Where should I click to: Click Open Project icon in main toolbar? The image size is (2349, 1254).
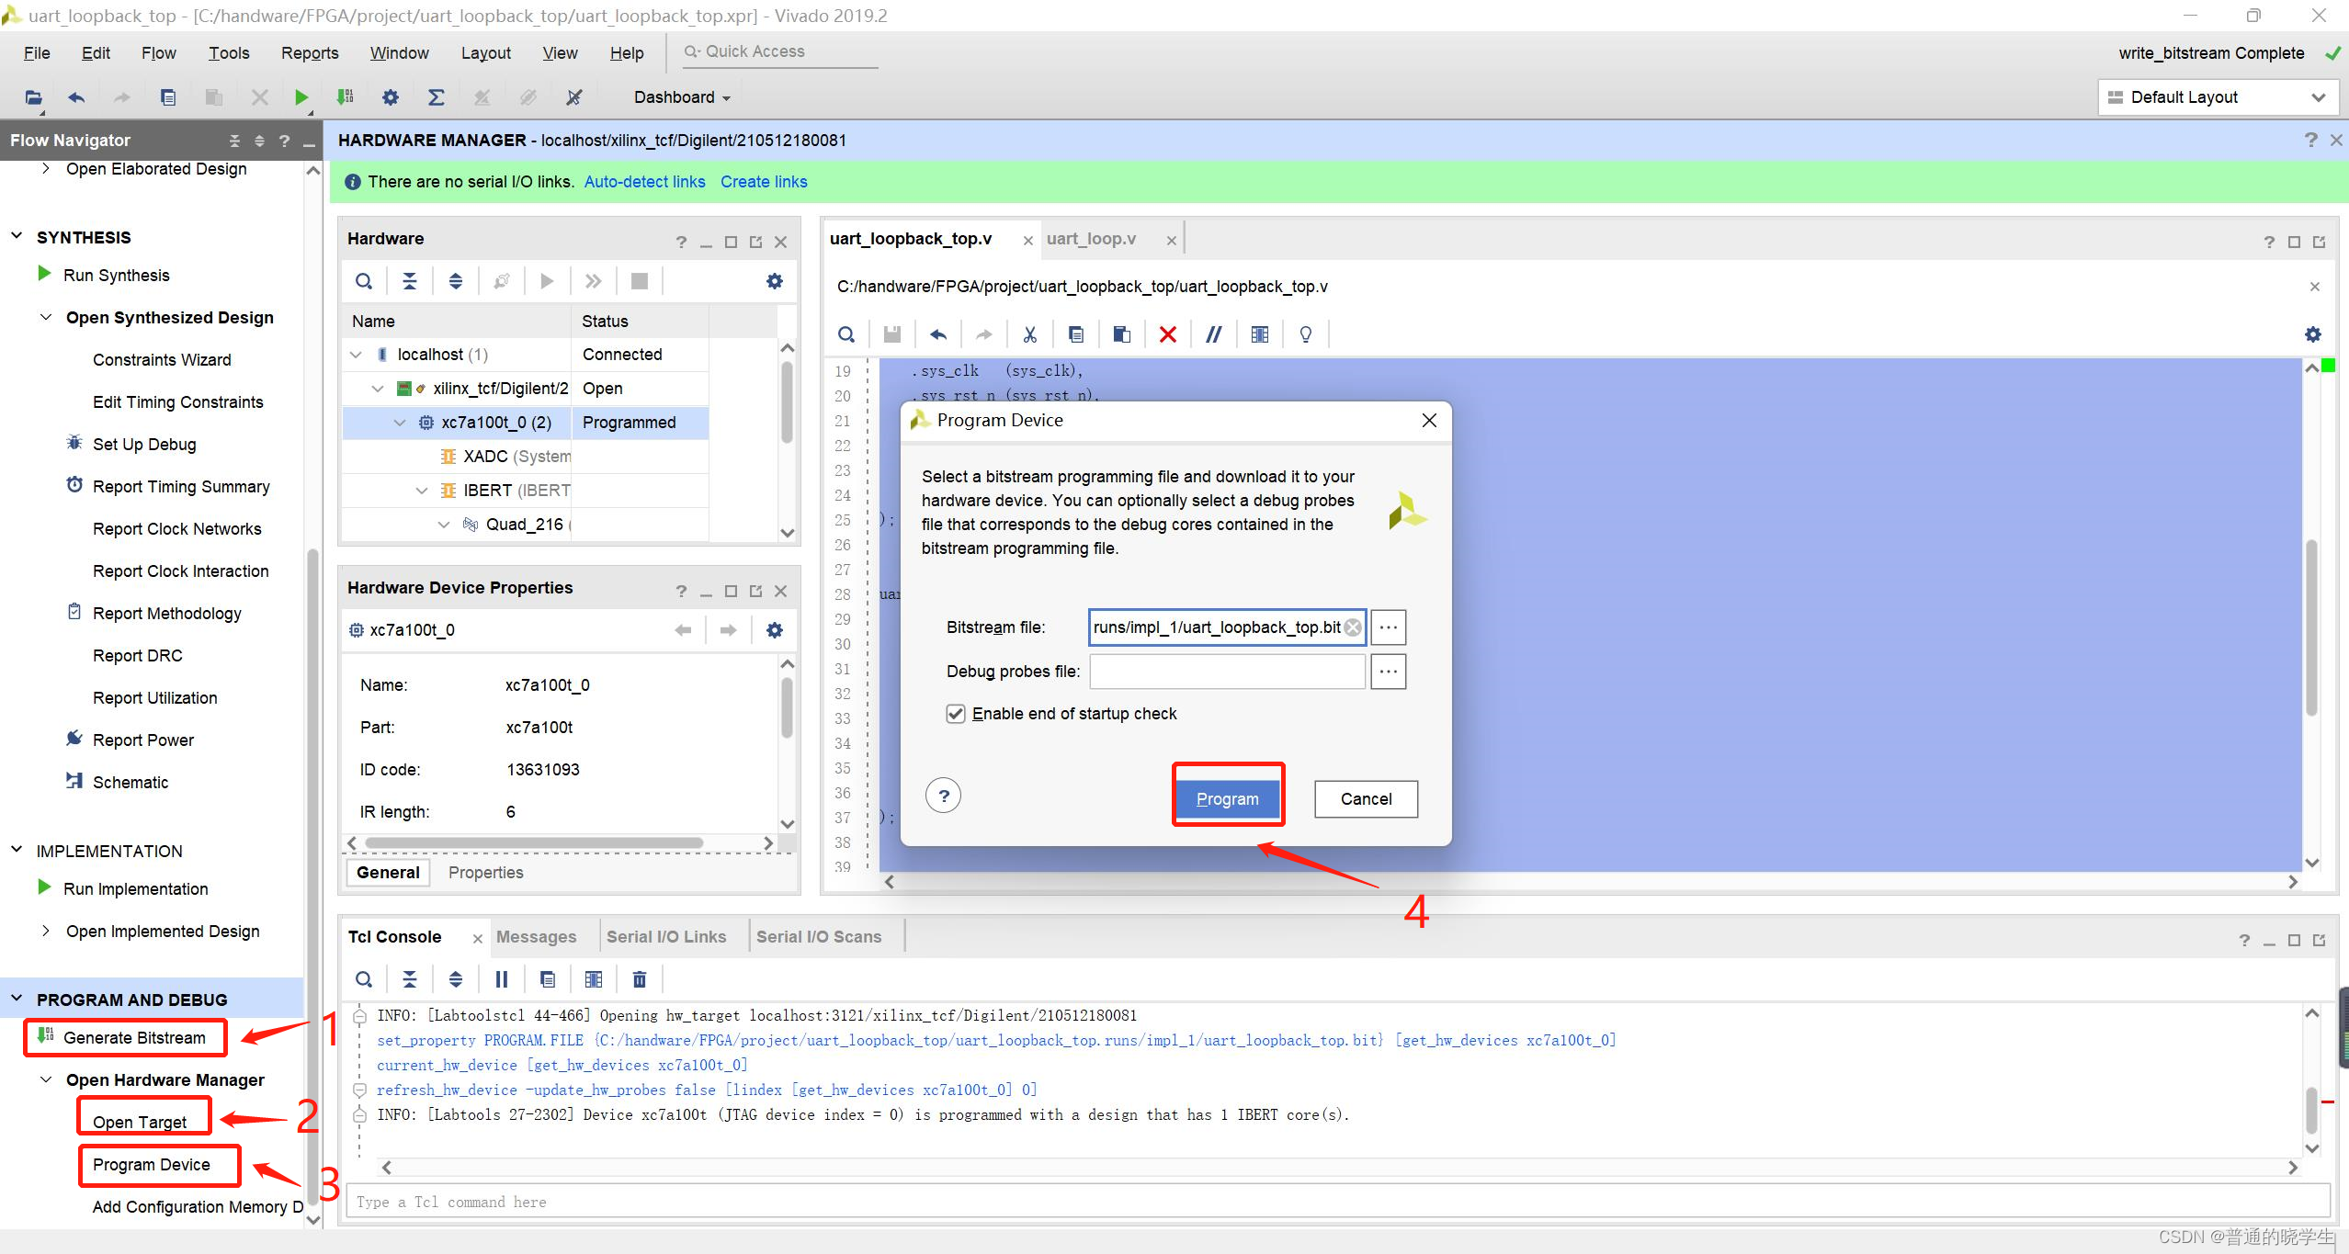click(x=33, y=97)
